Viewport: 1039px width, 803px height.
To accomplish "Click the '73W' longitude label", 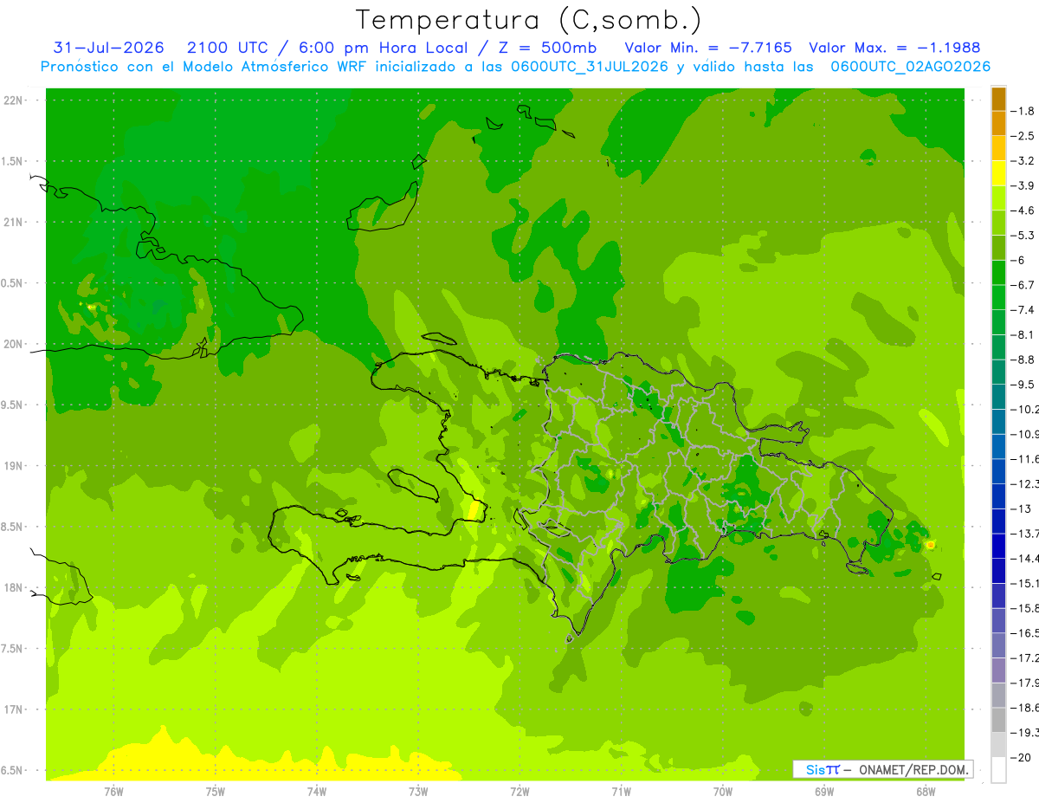I will 418,792.
